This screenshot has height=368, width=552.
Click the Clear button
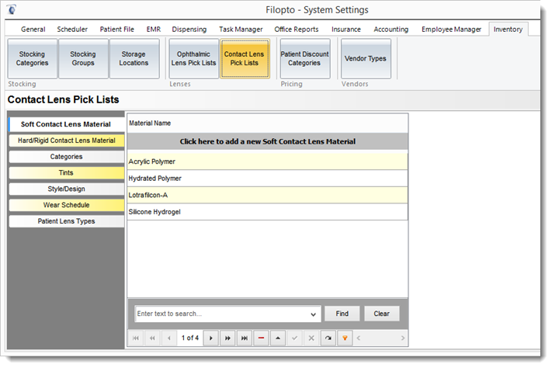point(382,314)
